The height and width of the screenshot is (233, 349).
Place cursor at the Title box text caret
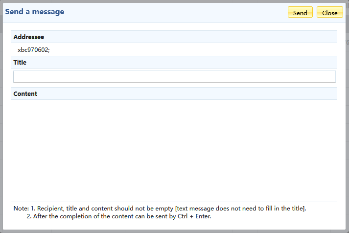(x=15, y=77)
